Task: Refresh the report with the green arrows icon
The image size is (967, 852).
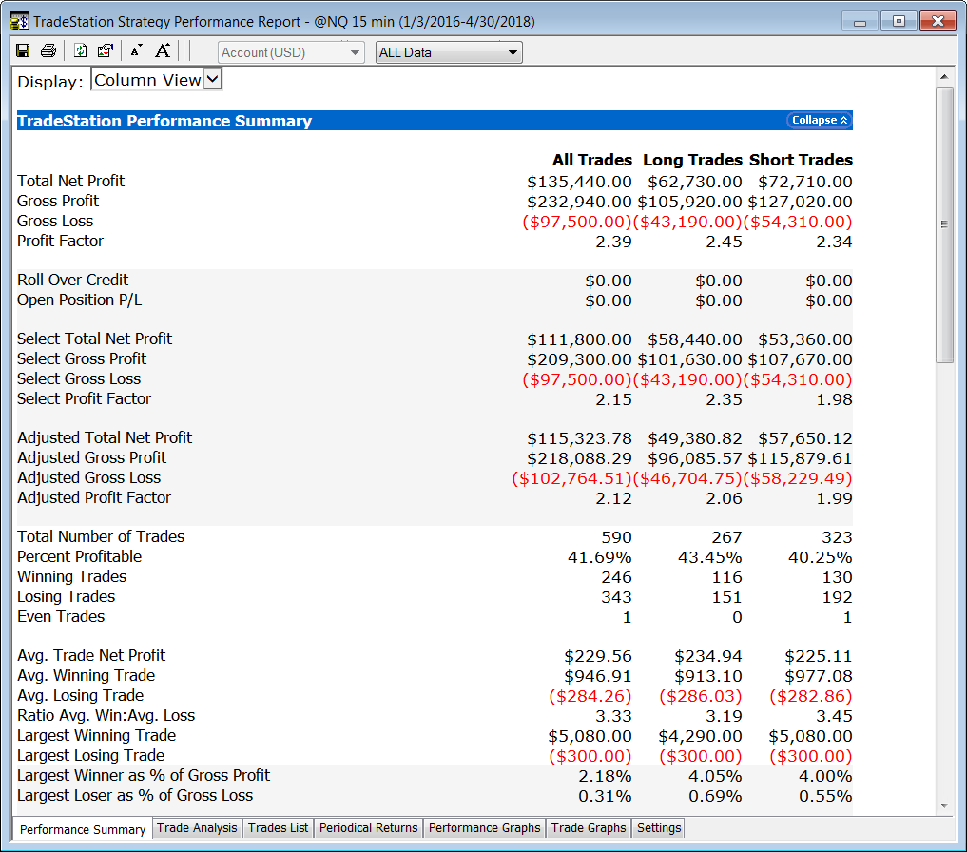Action: coord(80,51)
